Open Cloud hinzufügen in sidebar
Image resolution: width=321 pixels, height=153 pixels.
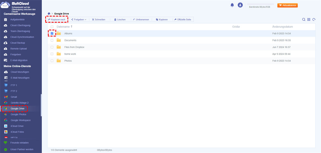coord(20,72)
